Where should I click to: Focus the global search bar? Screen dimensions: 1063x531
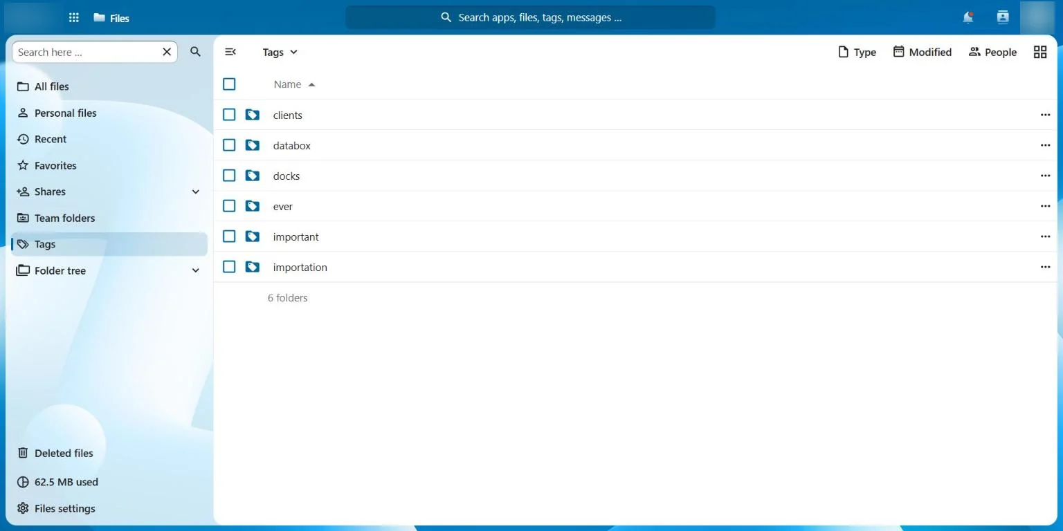pyautogui.click(x=530, y=17)
